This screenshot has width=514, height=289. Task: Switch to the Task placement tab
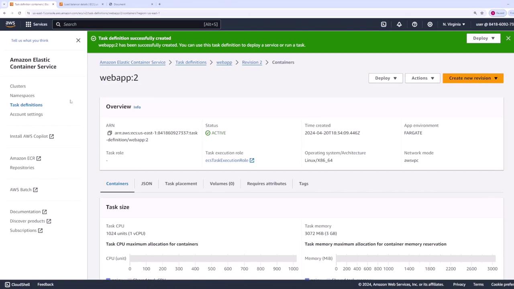(181, 183)
